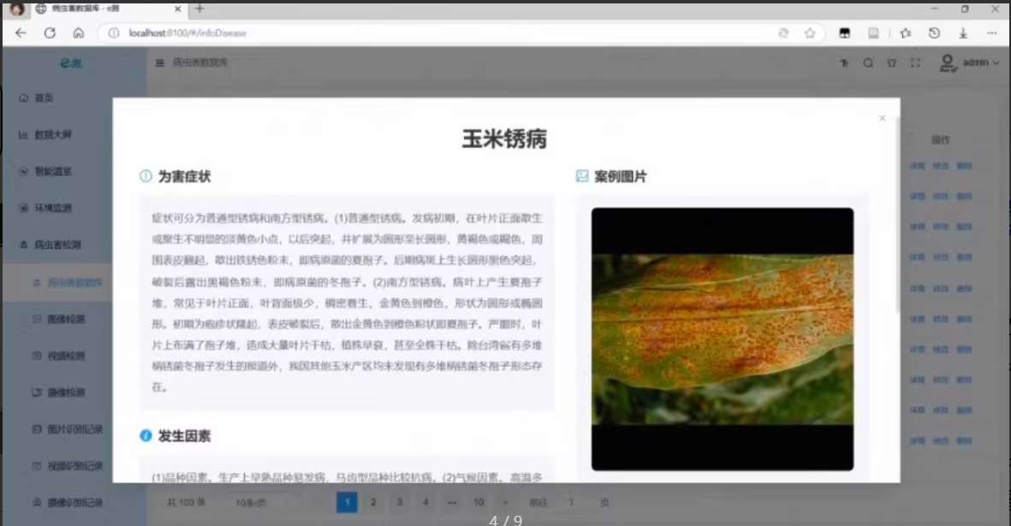Open 智能温室 in the sidebar
The width and height of the screenshot is (1011, 526).
pos(54,171)
